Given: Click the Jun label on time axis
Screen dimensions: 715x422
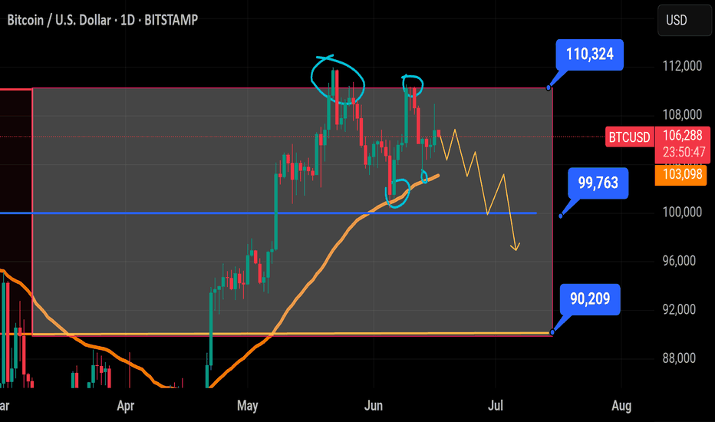Looking at the screenshot, I should [374, 406].
